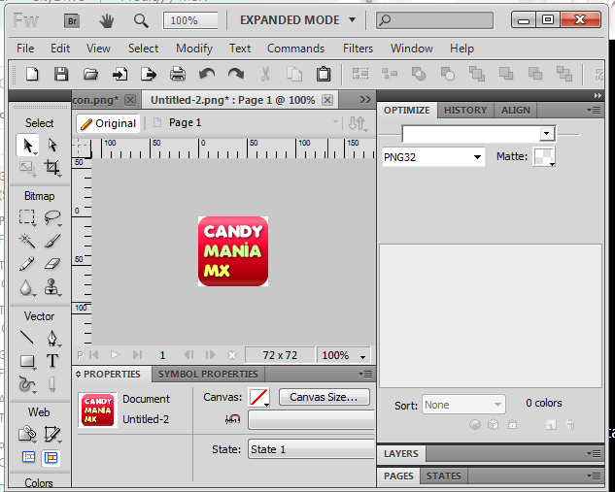Click the Canvas Size button
The height and width of the screenshot is (492, 615).
pos(324,397)
